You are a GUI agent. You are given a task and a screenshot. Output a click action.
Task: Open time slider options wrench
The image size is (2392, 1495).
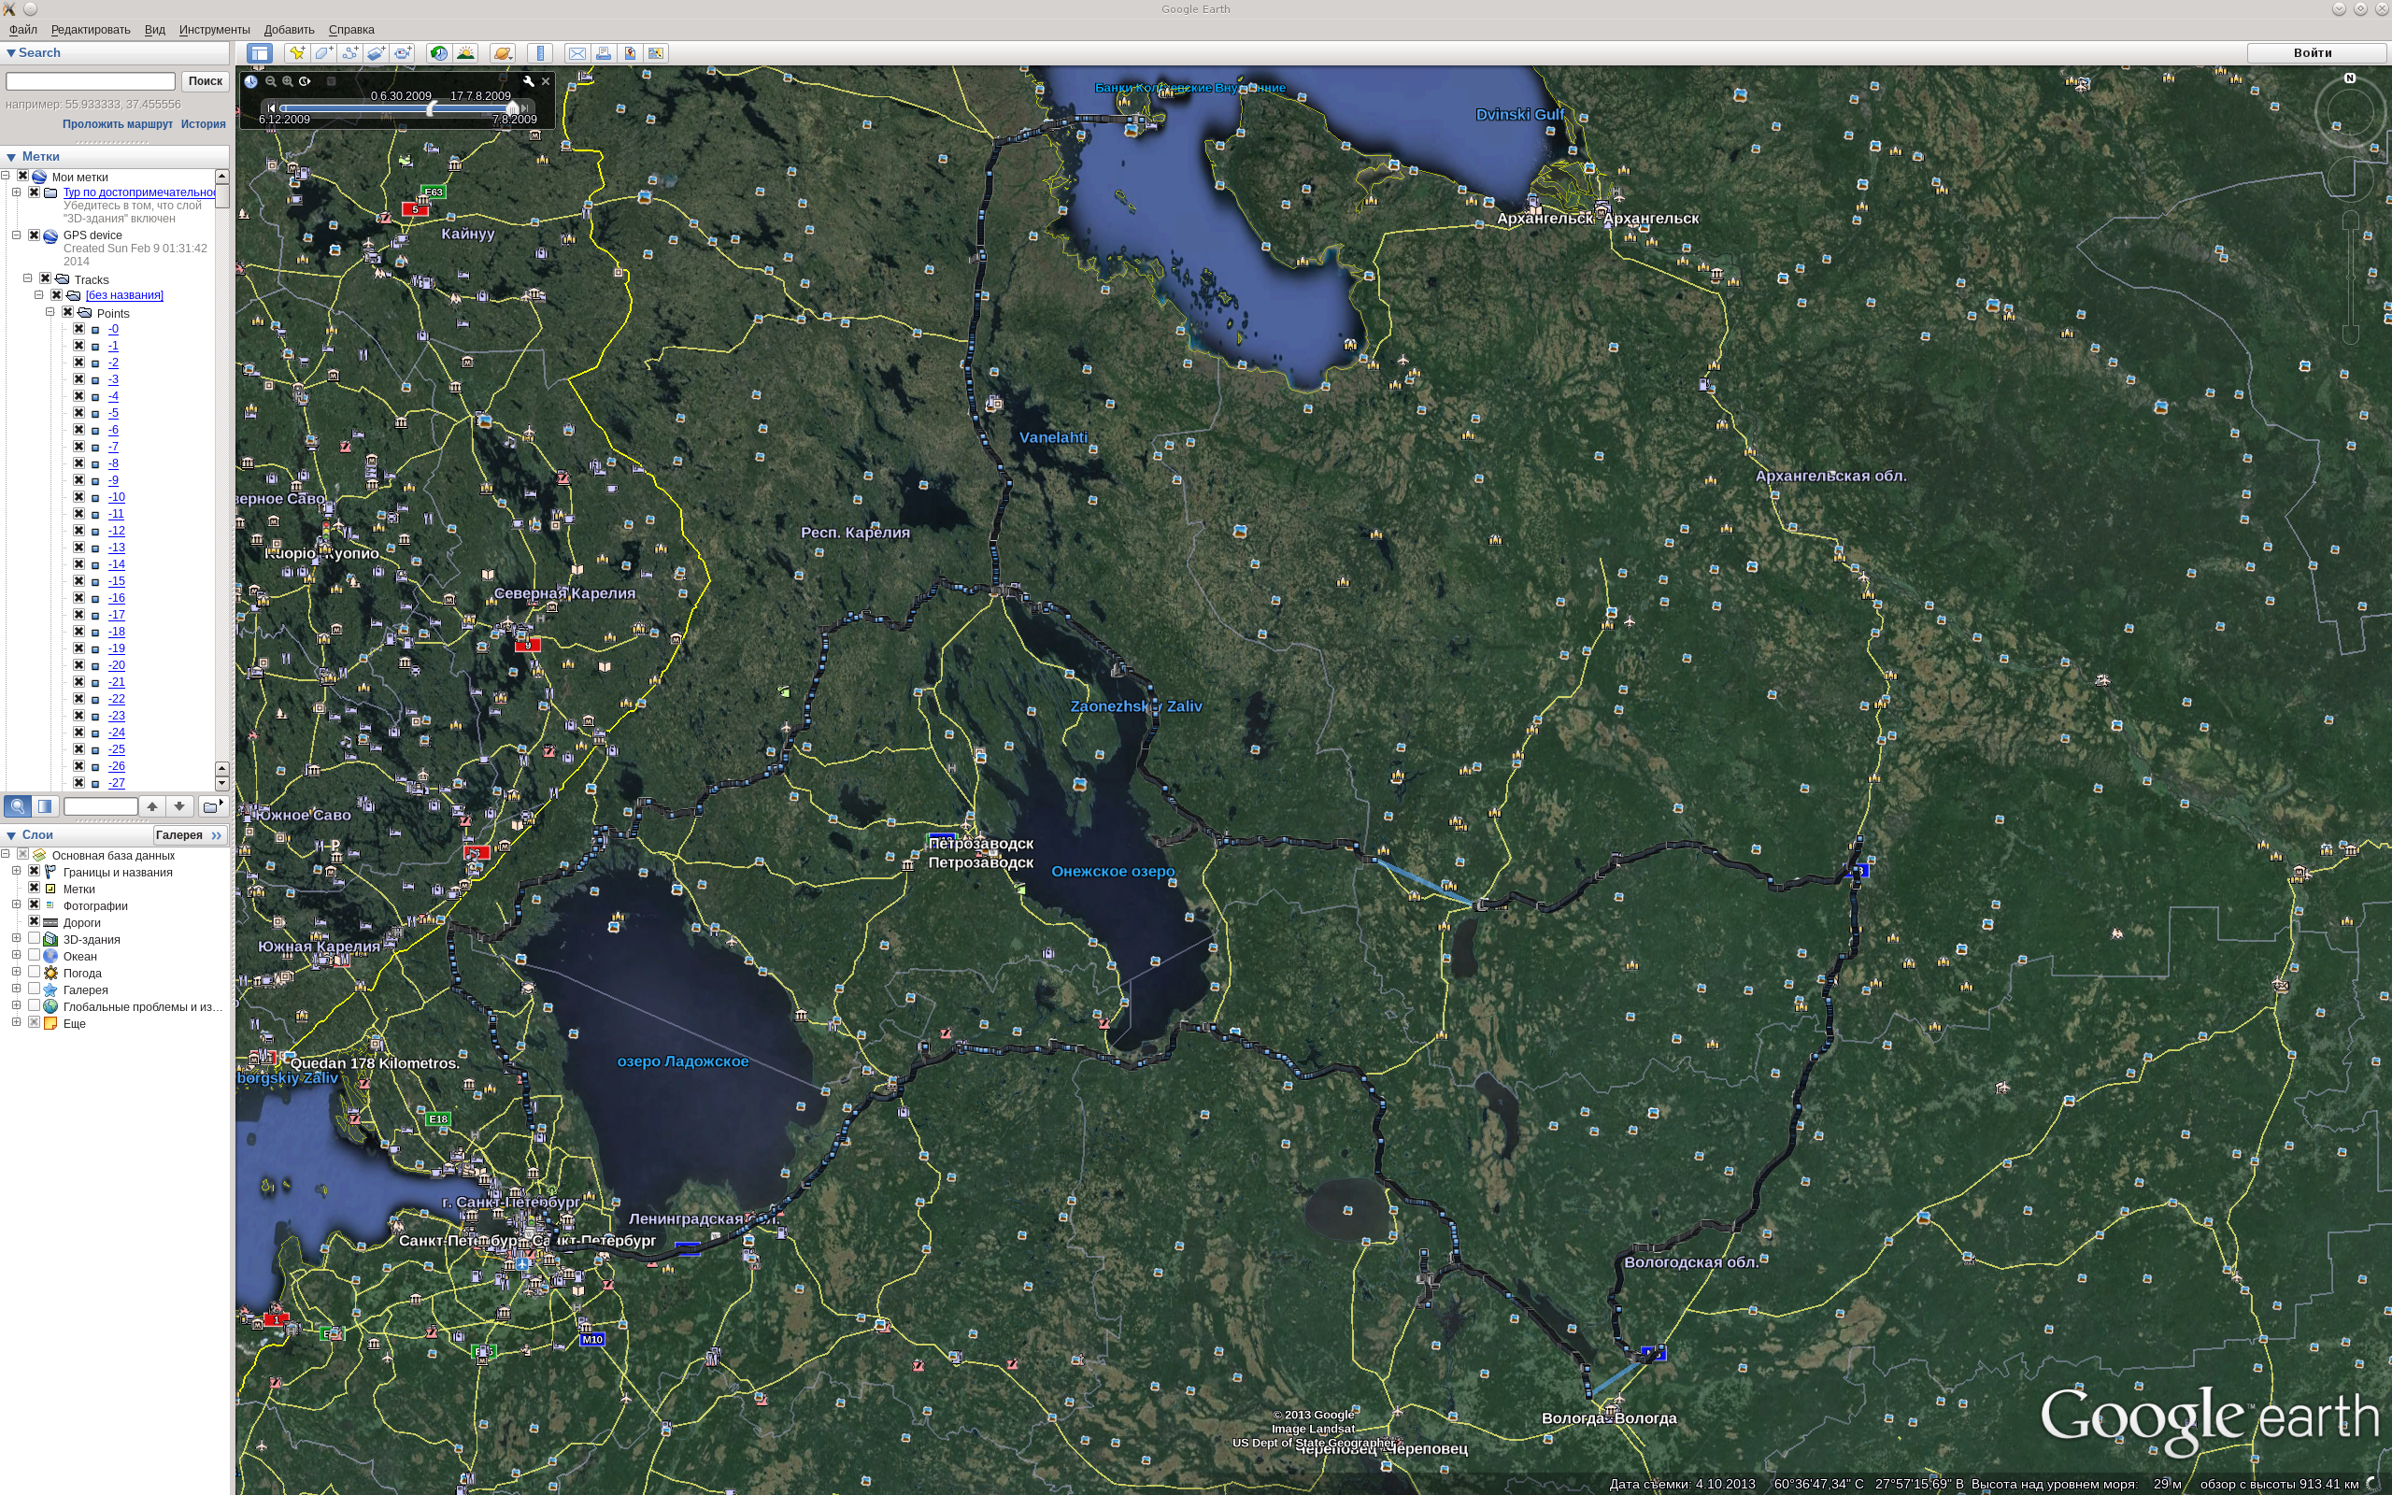tap(528, 81)
